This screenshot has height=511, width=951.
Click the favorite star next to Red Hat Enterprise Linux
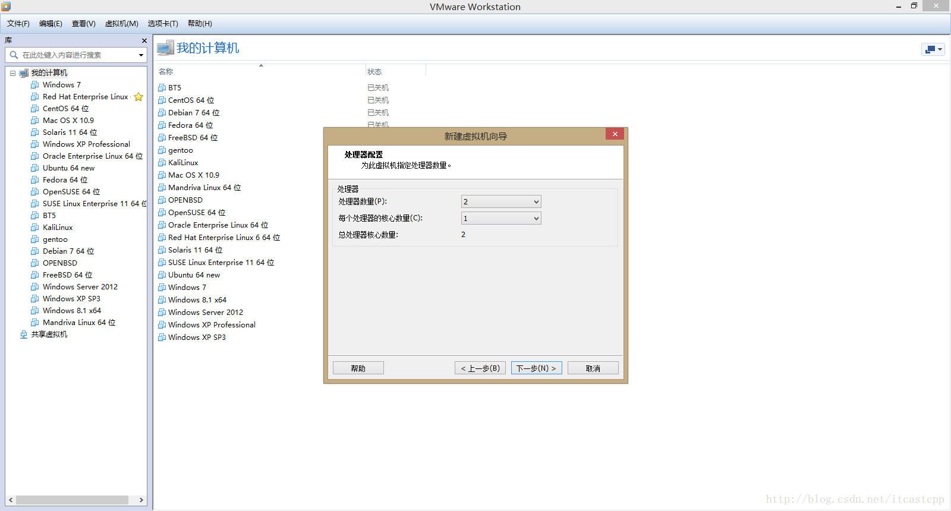(x=138, y=97)
